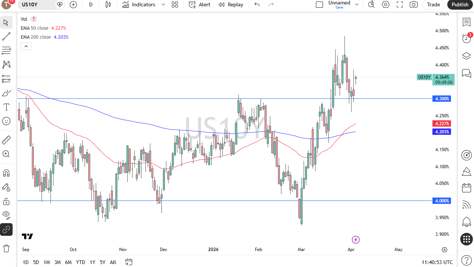Screen dimensions: 474x267
Task: Expand the favorite indicators arrow
Action: pos(163,4)
